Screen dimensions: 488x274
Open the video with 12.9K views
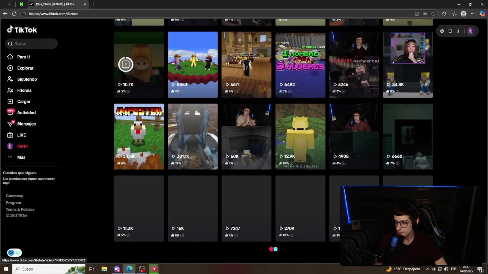coord(300,137)
